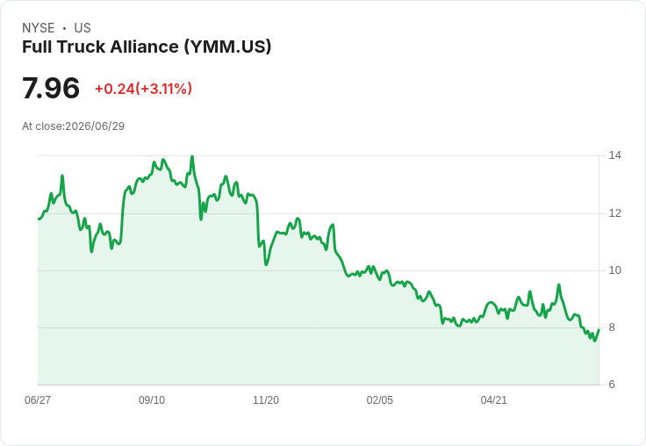Click the US market label
This screenshot has width=646, height=446.
[83, 28]
